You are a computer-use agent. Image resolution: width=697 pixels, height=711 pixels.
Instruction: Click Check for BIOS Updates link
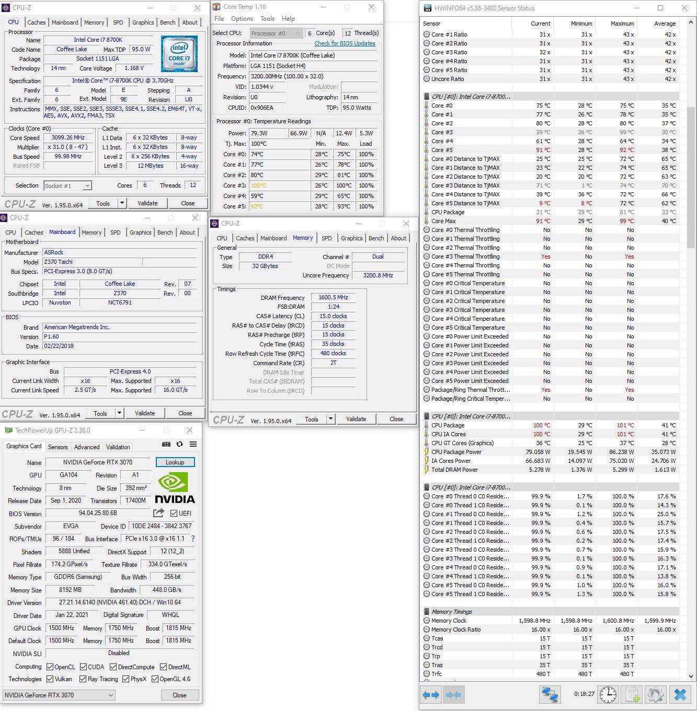point(345,43)
